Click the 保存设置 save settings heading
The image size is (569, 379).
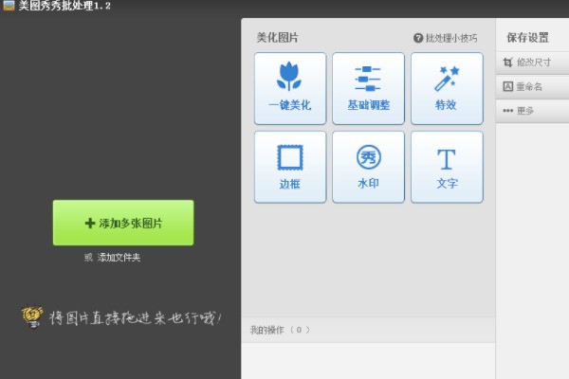pos(527,38)
